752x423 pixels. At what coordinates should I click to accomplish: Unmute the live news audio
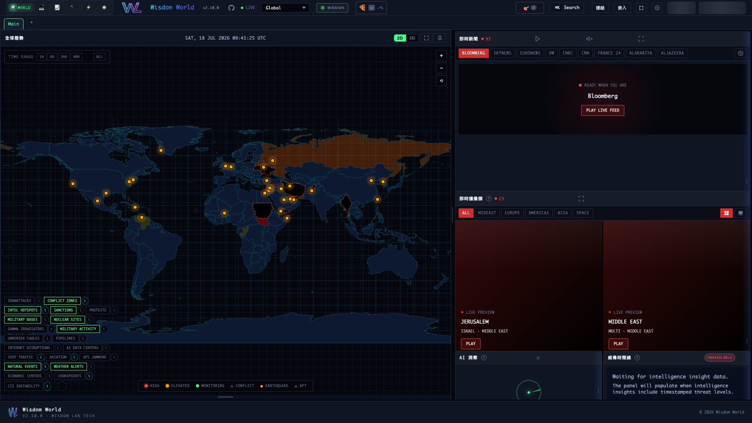(589, 39)
